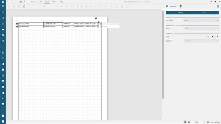This screenshot has height=124, width=221.
Task: Select the {productName} detail cell
Action: (x=31, y=27)
